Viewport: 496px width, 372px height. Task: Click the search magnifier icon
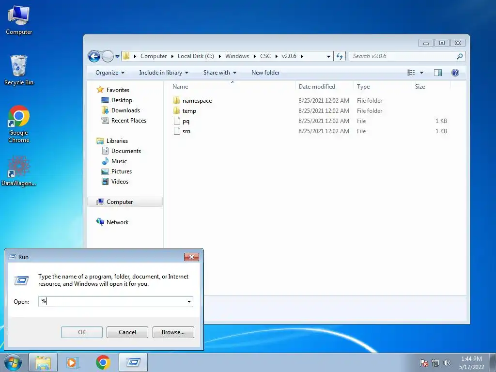tap(460, 56)
